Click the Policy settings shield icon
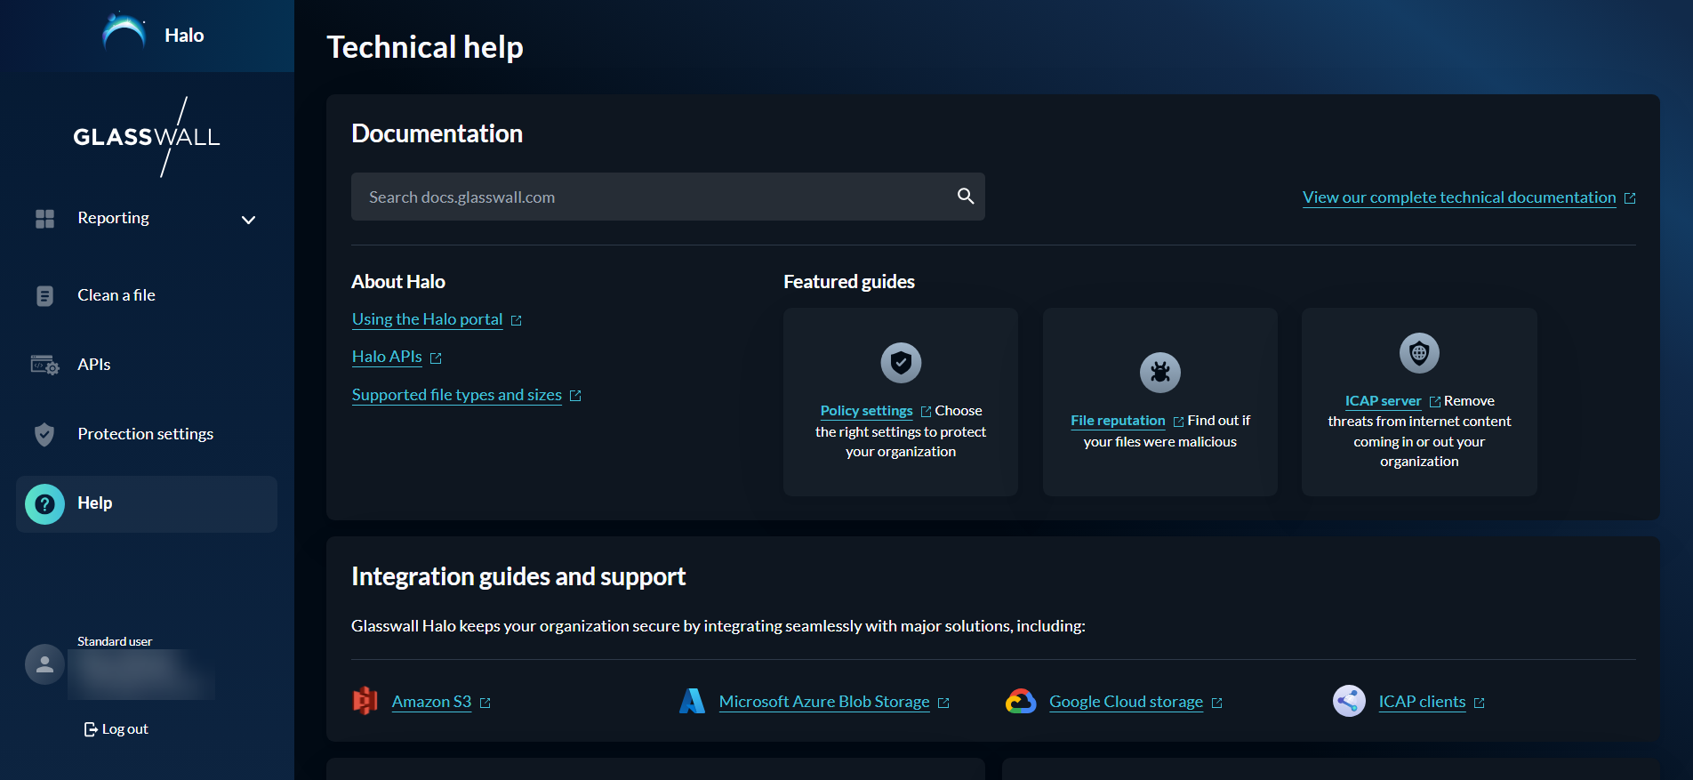The height and width of the screenshot is (780, 1693). (x=901, y=363)
